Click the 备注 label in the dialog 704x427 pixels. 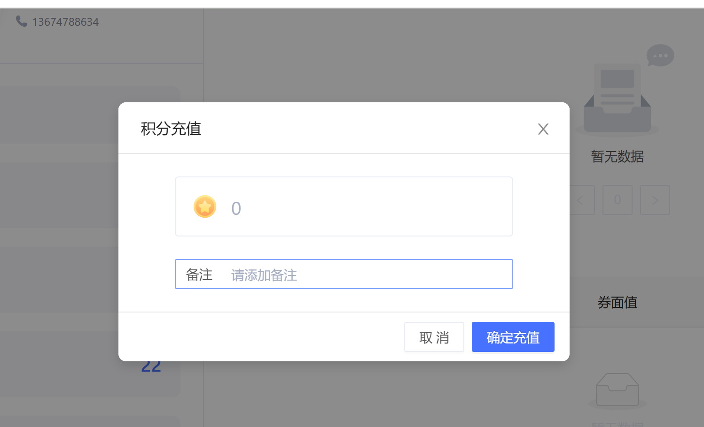(199, 274)
